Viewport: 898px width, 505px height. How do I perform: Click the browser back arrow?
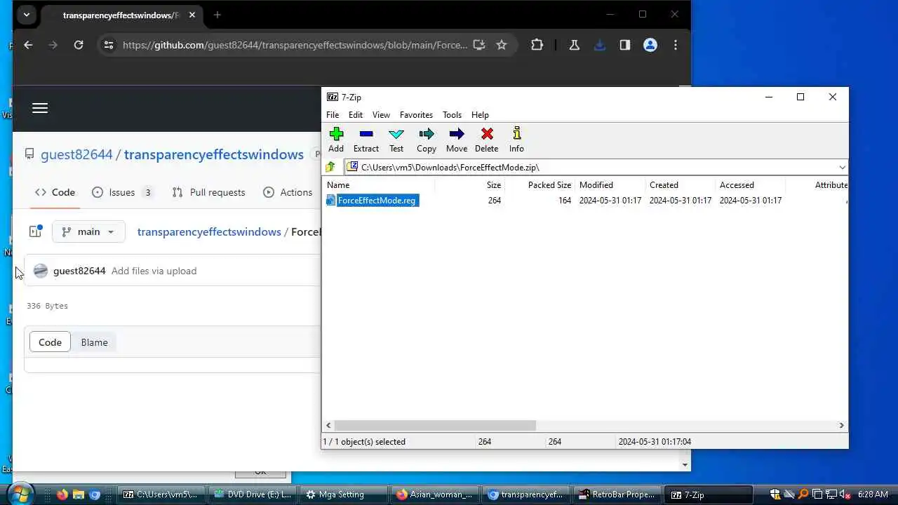(x=28, y=45)
